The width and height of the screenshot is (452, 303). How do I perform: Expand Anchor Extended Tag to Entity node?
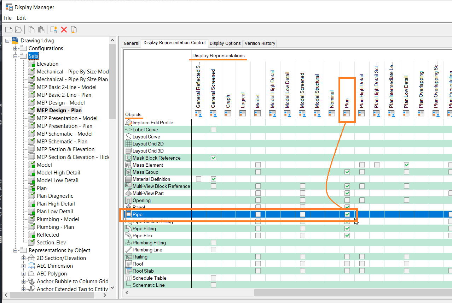[x=23, y=289]
